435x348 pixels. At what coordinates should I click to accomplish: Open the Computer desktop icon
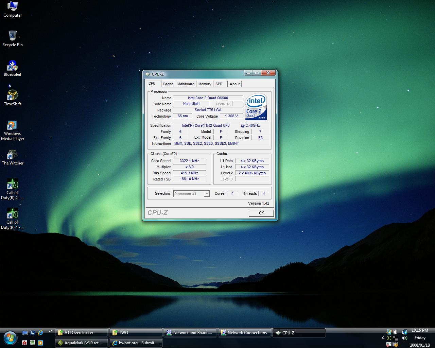click(13, 9)
